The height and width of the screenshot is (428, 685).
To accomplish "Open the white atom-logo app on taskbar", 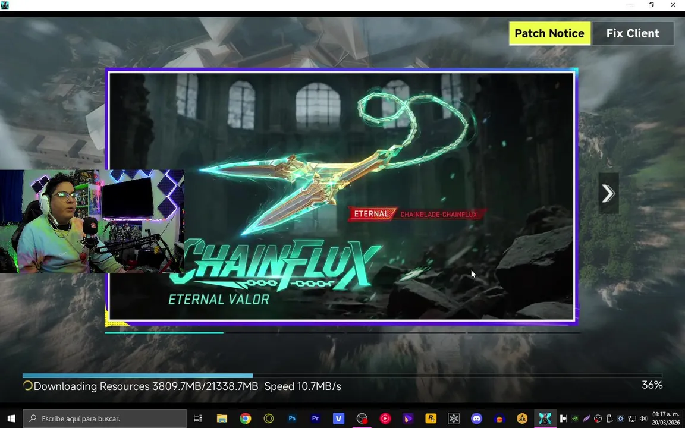I will pyautogui.click(x=454, y=418).
